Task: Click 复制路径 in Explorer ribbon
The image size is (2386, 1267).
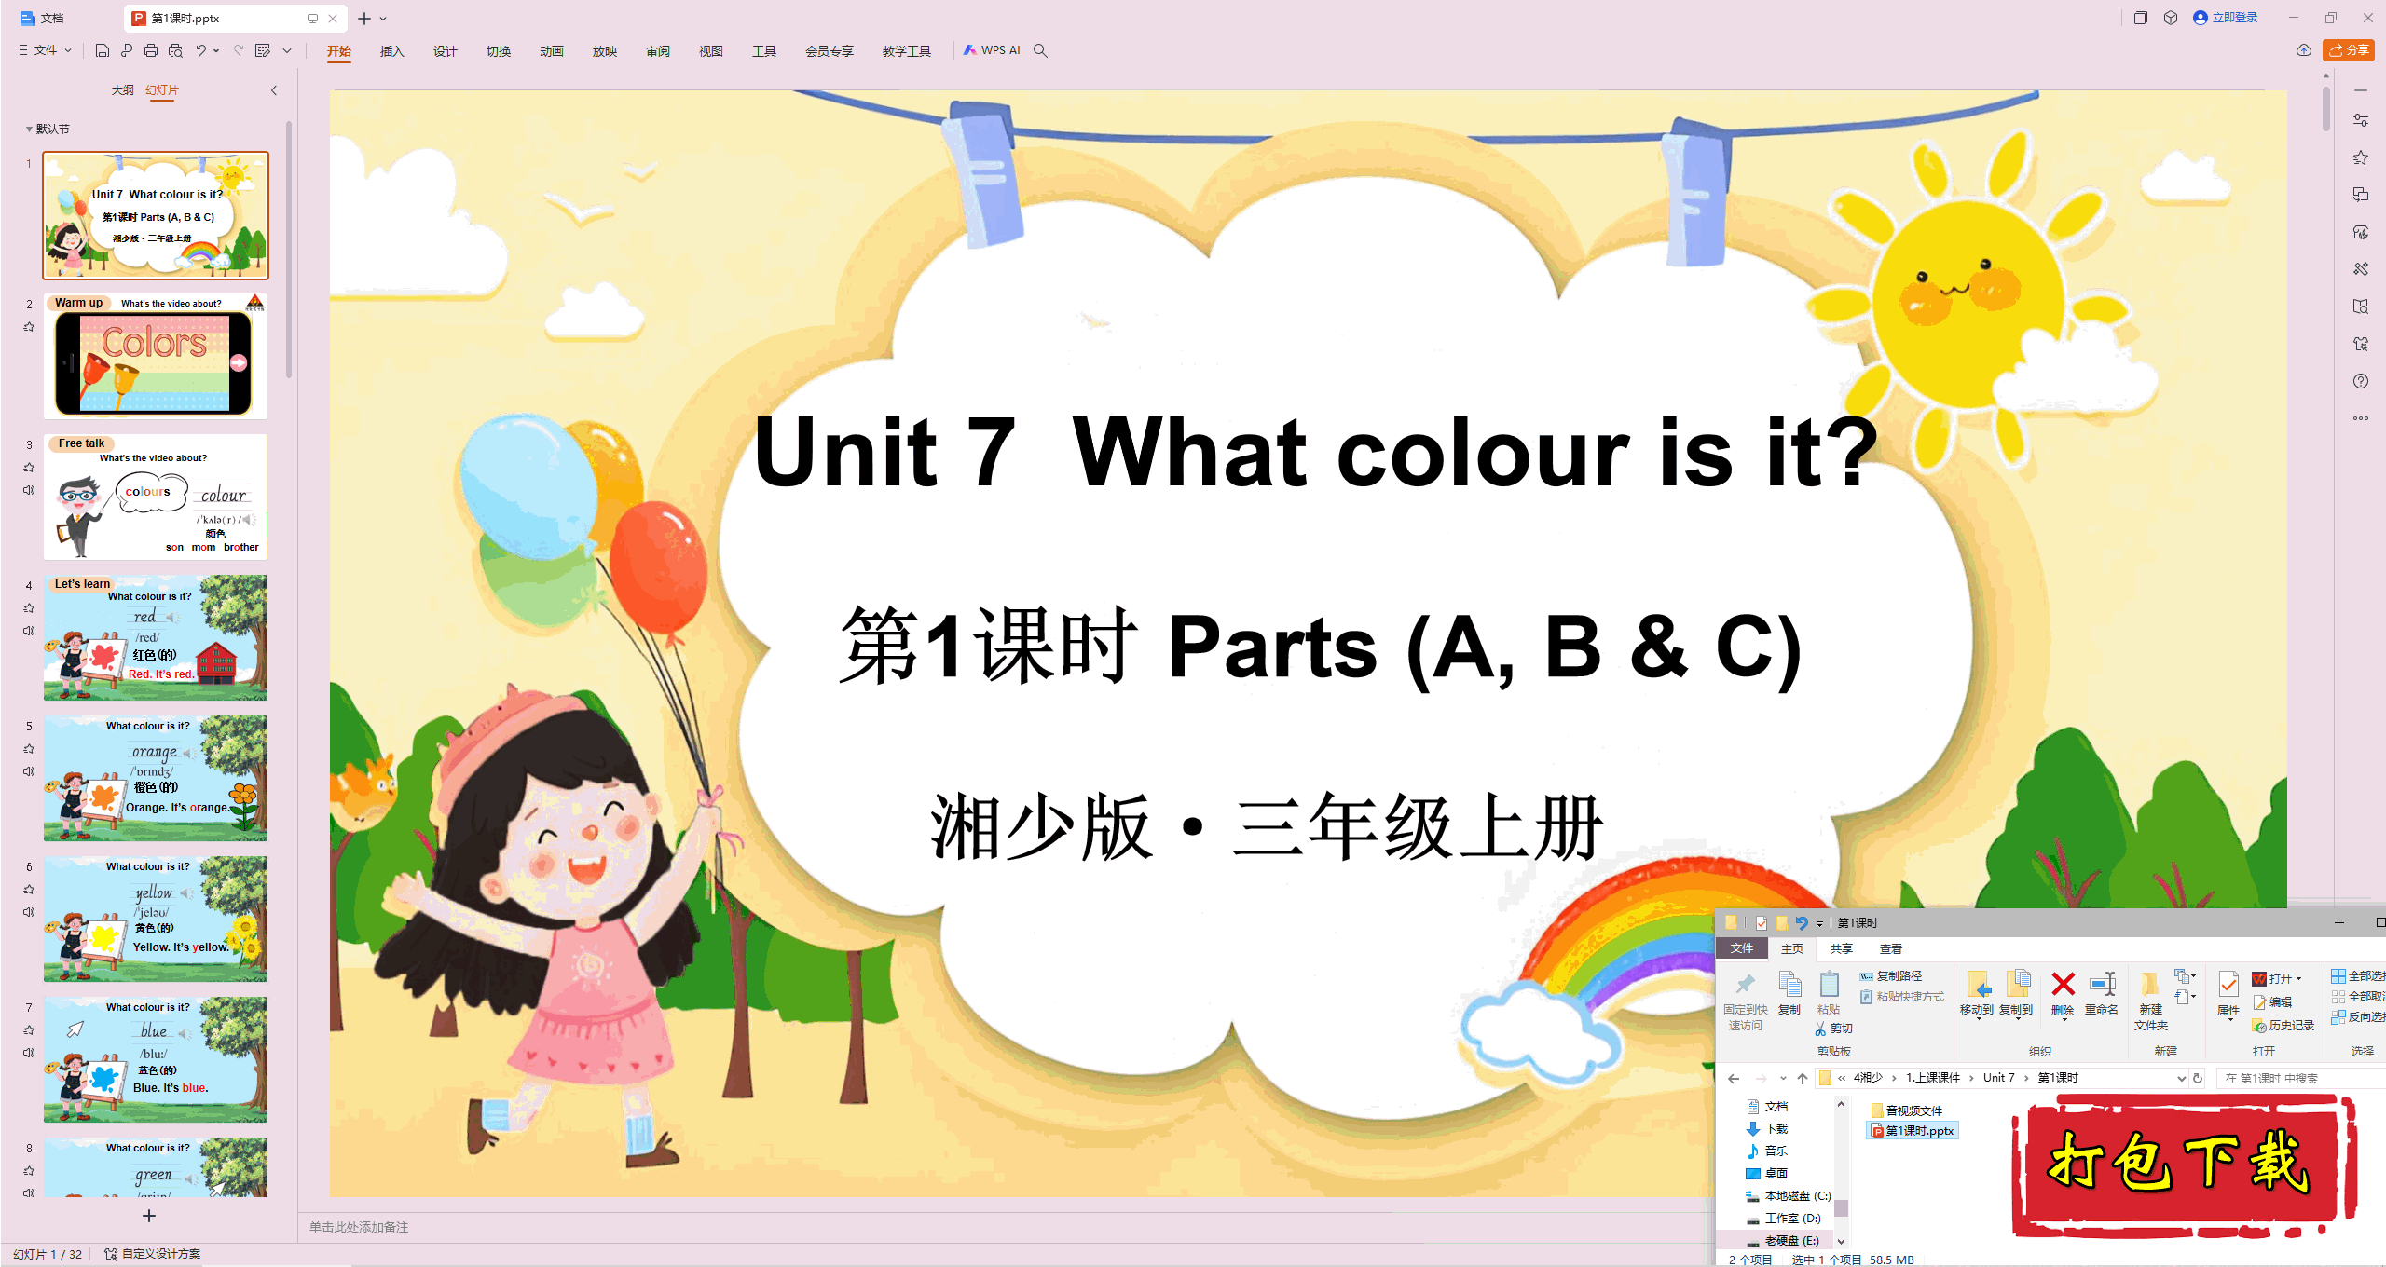Action: tap(1890, 976)
